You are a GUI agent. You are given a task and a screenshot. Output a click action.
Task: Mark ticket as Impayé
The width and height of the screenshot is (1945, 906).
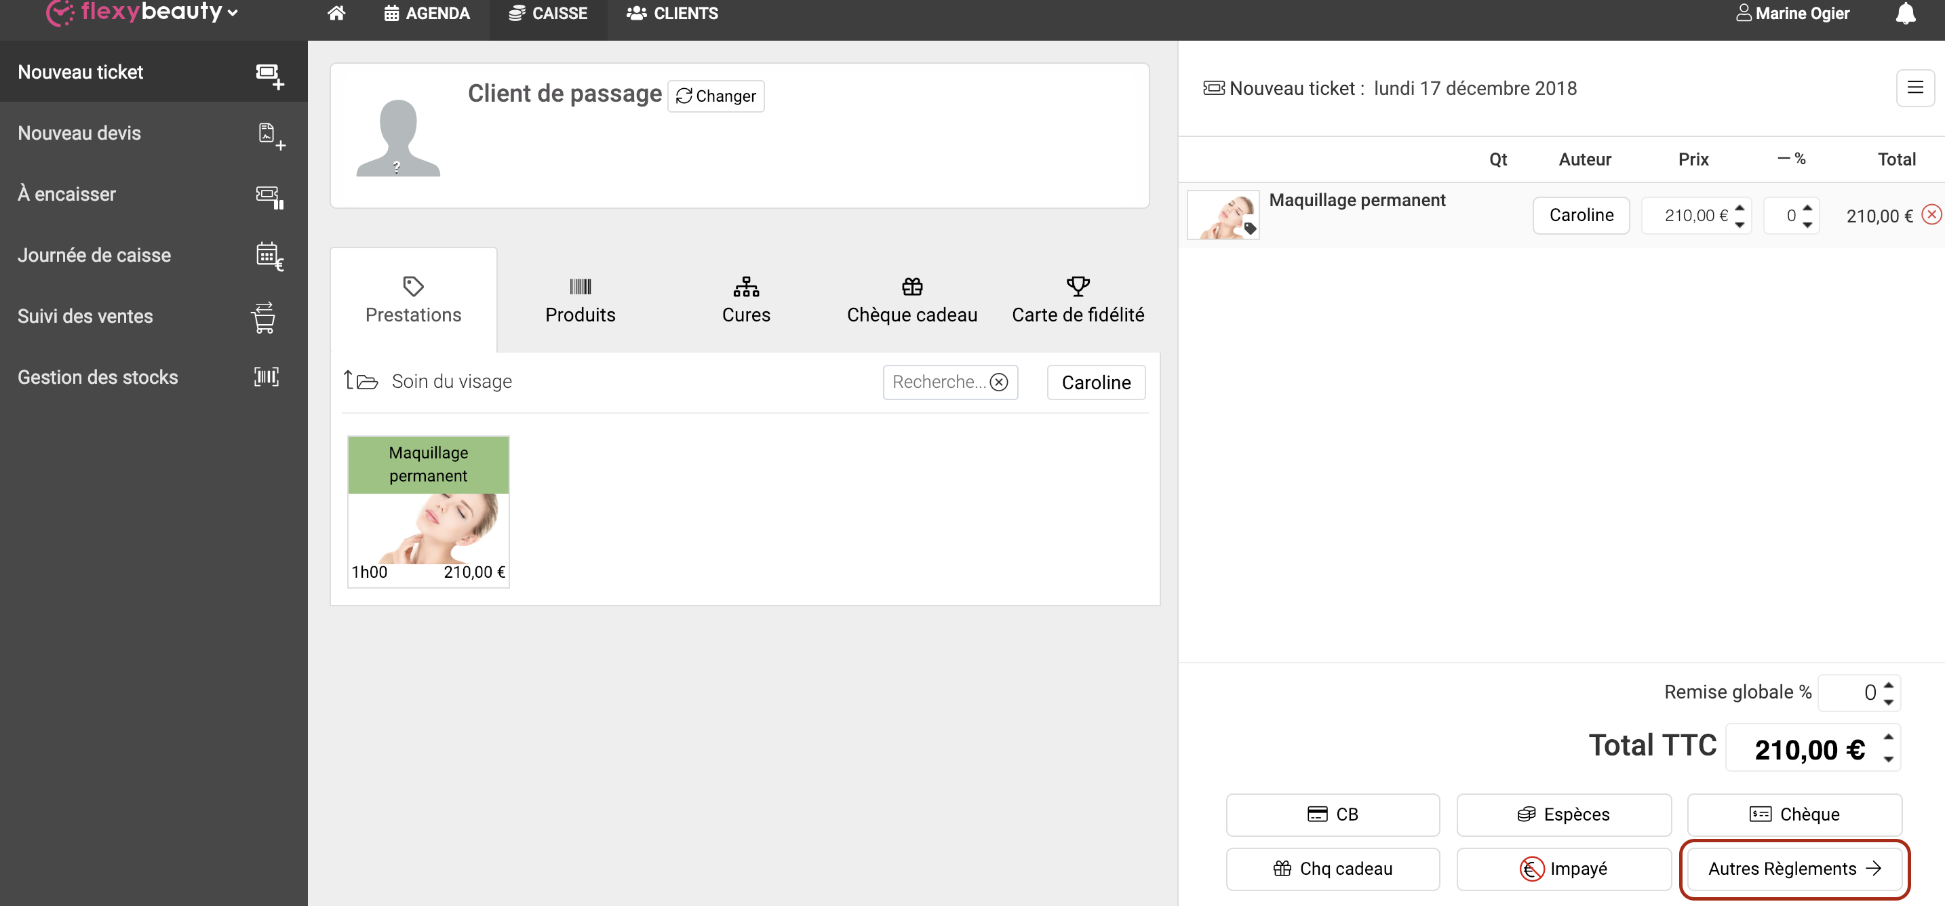pyautogui.click(x=1563, y=868)
